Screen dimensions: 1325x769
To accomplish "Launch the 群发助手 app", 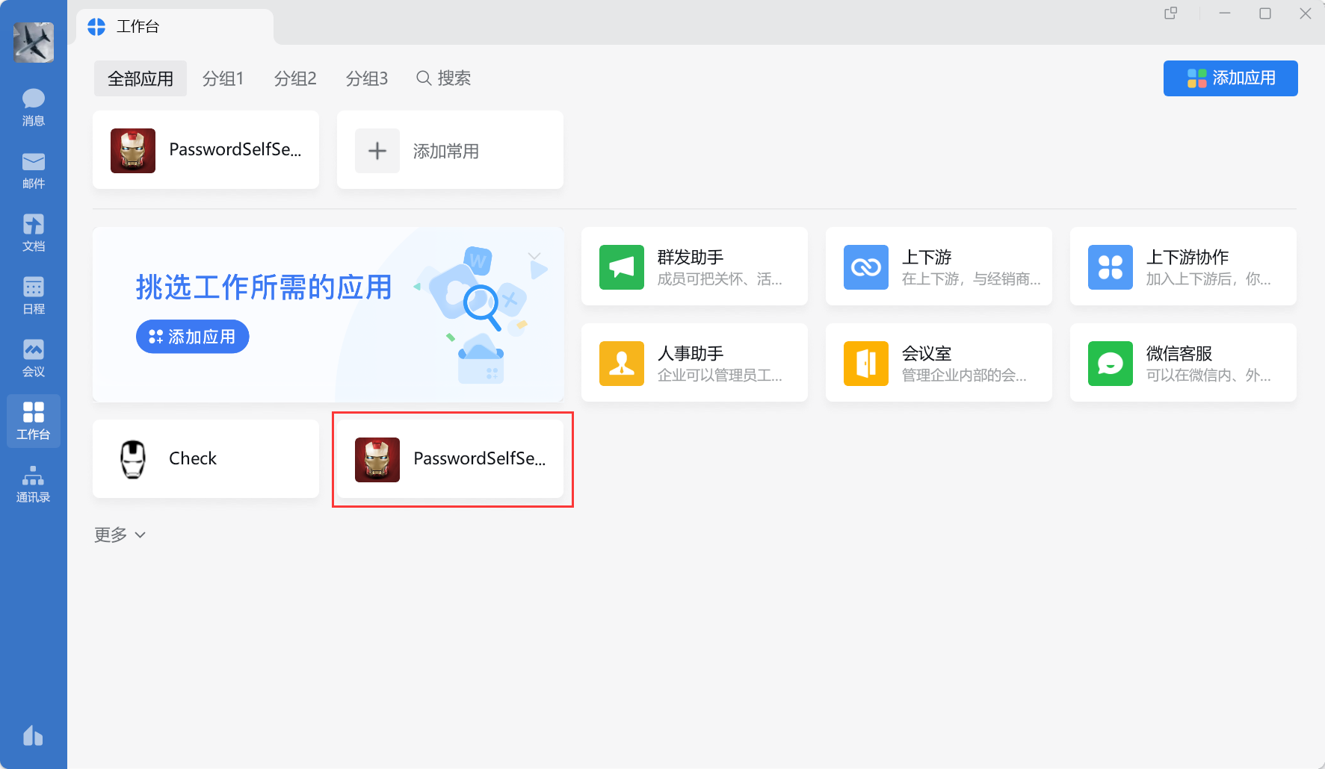I will click(x=694, y=267).
